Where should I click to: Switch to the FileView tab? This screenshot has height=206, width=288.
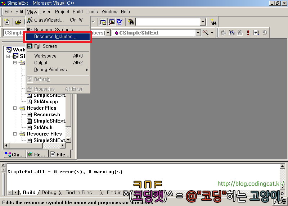(x=60, y=155)
